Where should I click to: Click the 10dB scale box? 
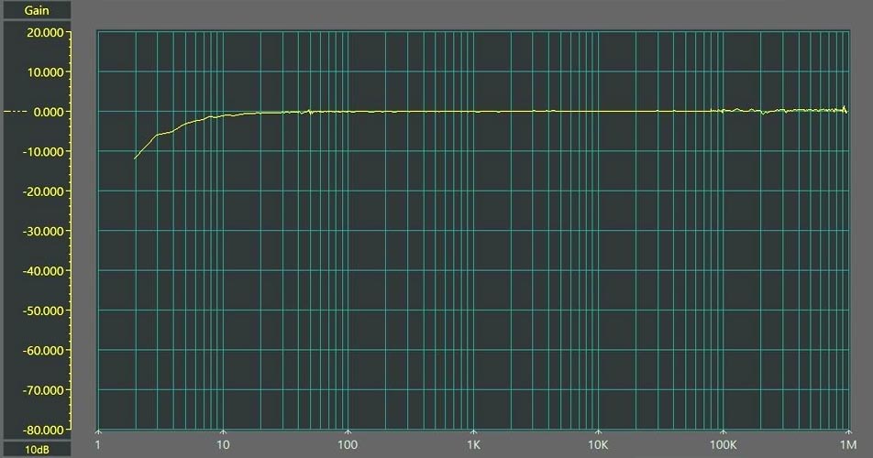36,450
